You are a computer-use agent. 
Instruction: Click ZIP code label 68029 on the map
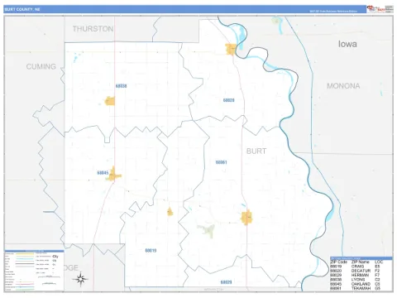pyautogui.click(x=226, y=282)
